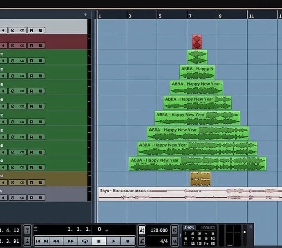
Task: Enable Read automation R on the top light-gray track
Action: pos(31,30)
